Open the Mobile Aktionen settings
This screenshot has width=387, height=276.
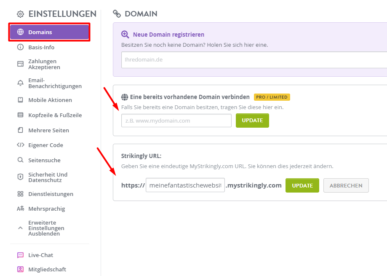[x=50, y=100]
